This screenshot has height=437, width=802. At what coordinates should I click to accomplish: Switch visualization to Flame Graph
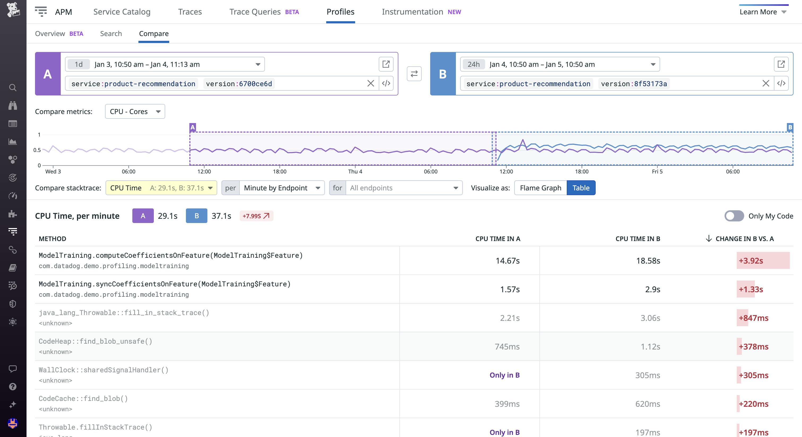(x=541, y=188)
